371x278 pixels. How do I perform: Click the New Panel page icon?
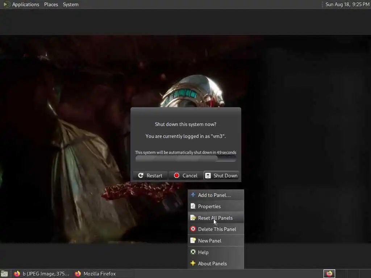[193, 240]
